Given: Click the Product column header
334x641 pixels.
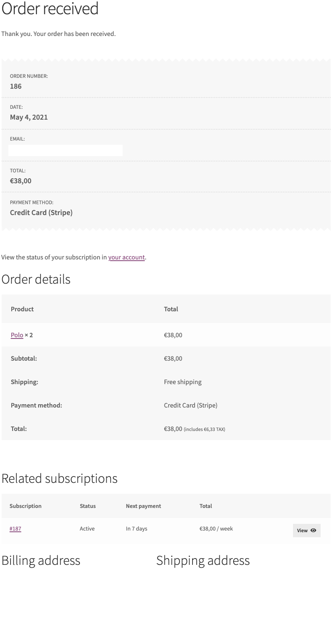Looking at the screenshot, I should coord(22,309).
